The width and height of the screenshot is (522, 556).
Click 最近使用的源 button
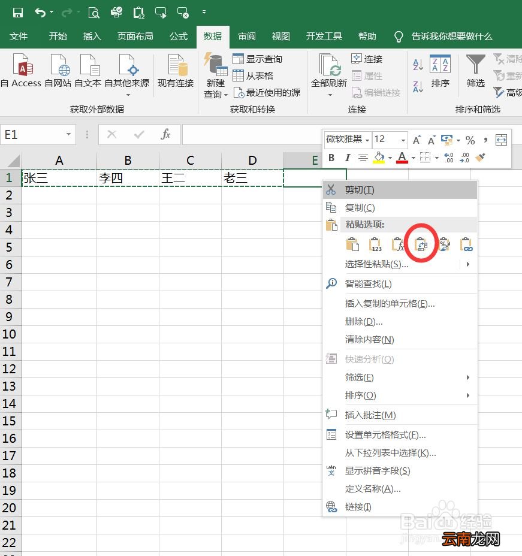pos(267,92)
